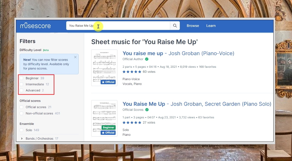Click the Official badge on Piano Solo thumbnail
Screen dimensions: 292x161
(x=108, y=133)
